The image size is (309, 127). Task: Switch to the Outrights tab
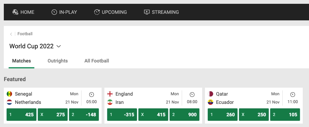(58, 61)
